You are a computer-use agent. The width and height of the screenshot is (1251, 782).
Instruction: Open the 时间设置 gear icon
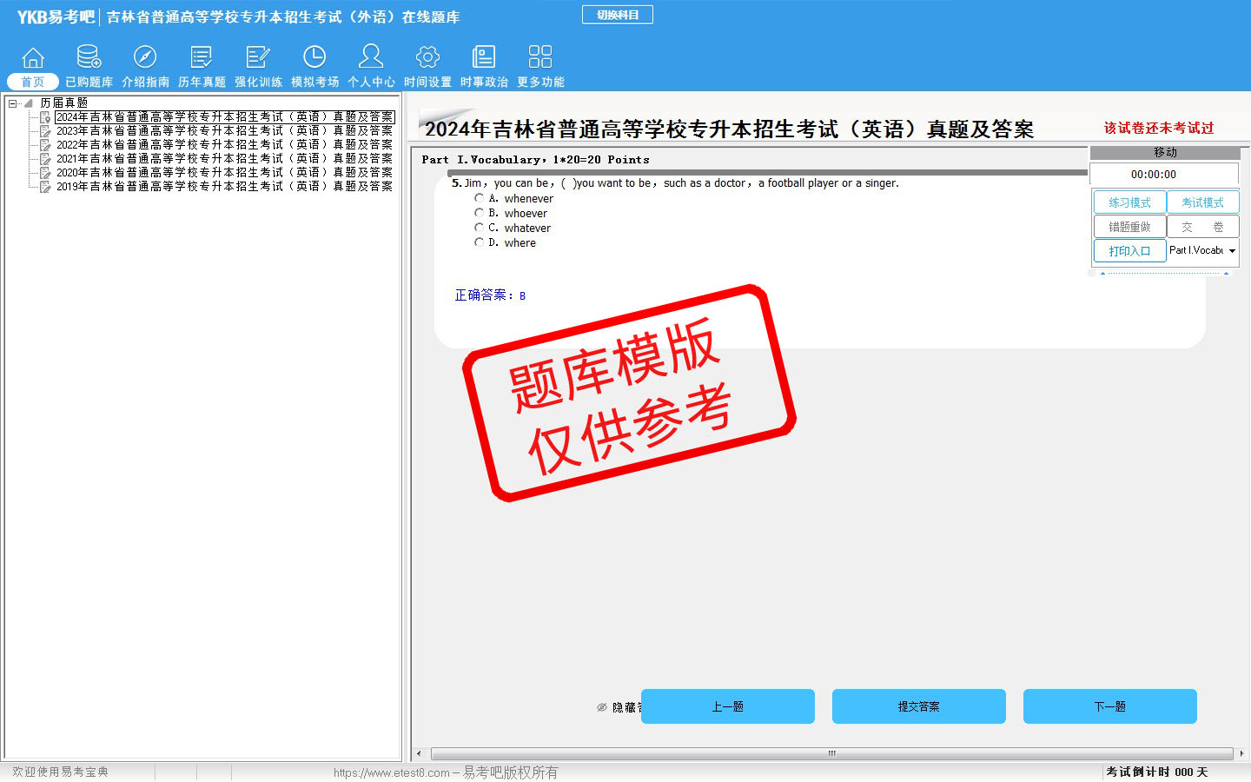(427, 58)
